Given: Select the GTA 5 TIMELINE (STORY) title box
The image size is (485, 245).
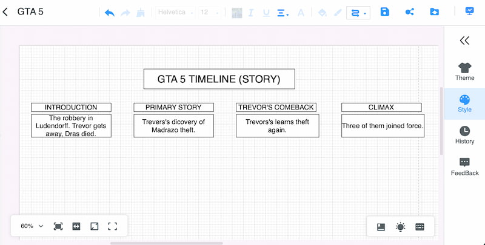Looking at the screenshot, I should tap(219, 79).
